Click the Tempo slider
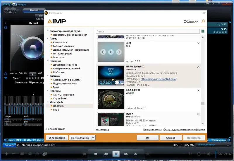This screenshot has height=161, width=234. click(x=13, y=119)
